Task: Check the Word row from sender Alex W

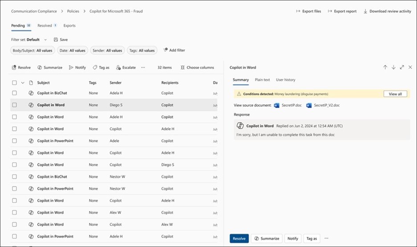Action: point(14,212)
